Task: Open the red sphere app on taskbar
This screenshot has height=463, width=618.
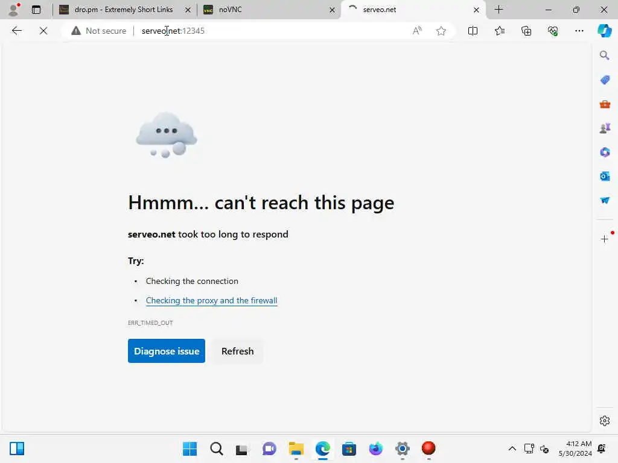Action: click(x=428, y=448)
